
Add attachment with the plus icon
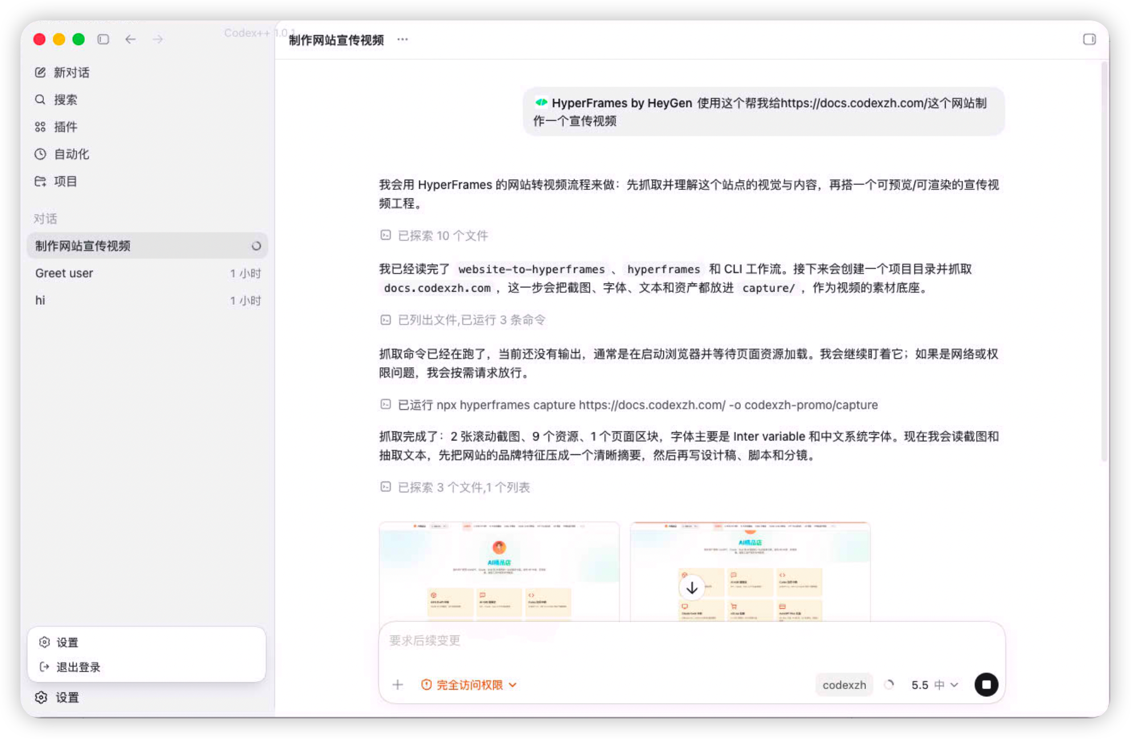[398, 684]
